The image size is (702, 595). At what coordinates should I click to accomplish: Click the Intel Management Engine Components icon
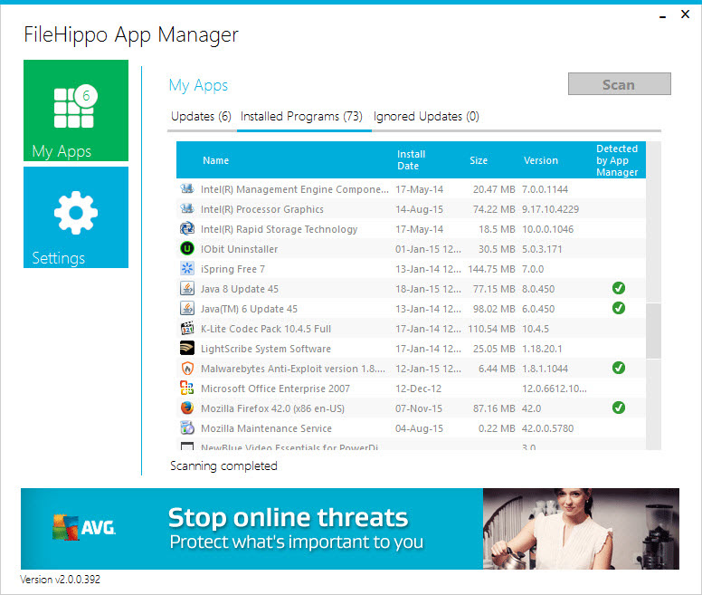click(x=187, y=188)
